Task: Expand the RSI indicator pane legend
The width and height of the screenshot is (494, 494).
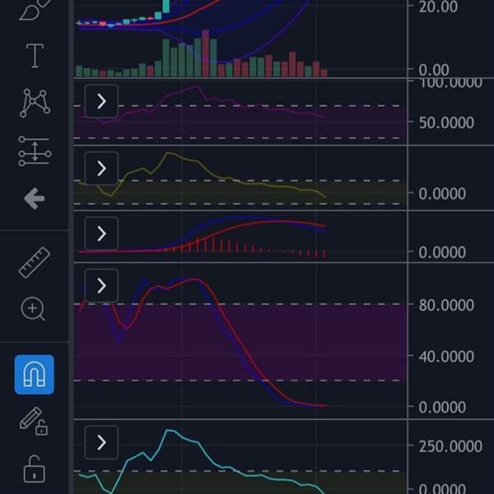Action: (101, 101)
